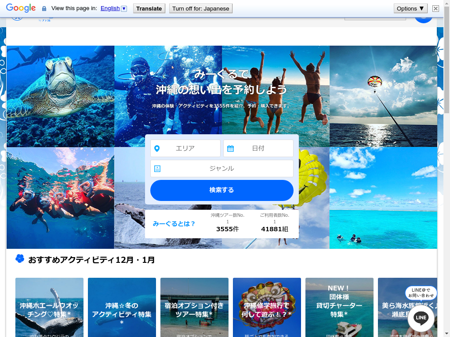Click the Google logo in translate bar

click(x=21, y=8)
